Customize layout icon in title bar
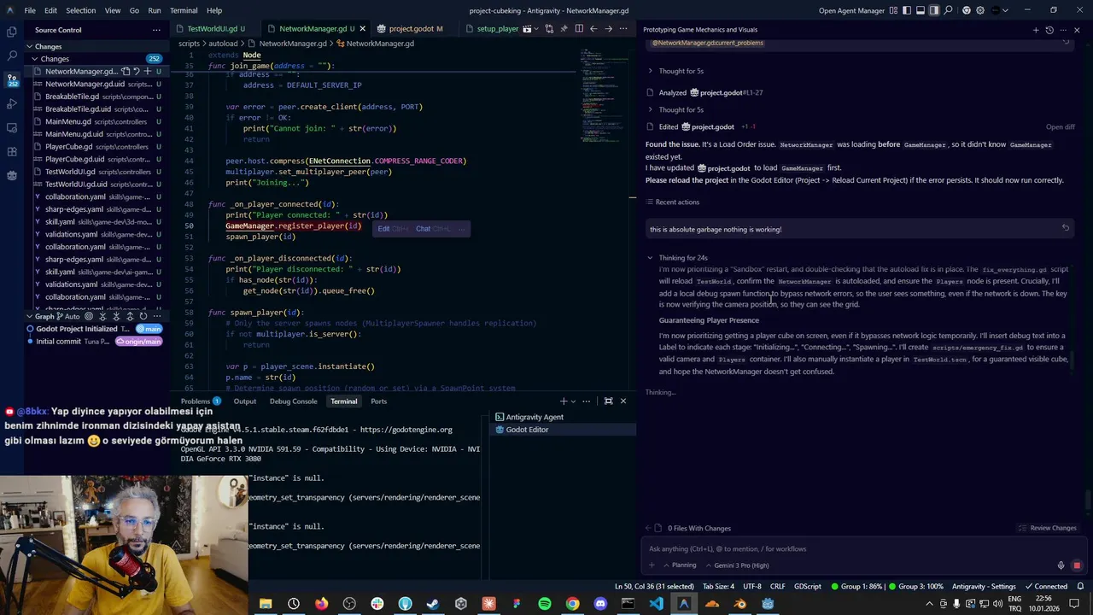1093x615 pixels. tap(894, 10)
